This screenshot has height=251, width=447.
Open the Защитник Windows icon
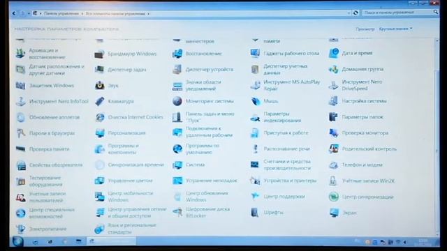(20, 85)
